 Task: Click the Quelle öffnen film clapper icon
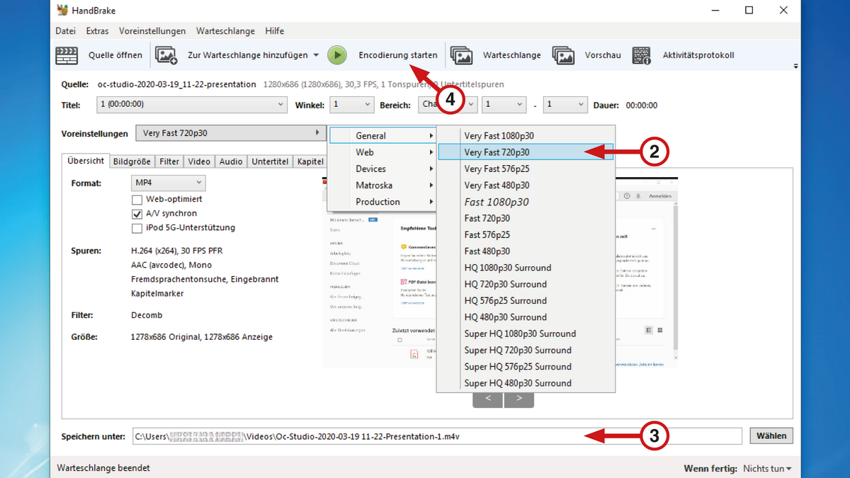pos(67,55)
